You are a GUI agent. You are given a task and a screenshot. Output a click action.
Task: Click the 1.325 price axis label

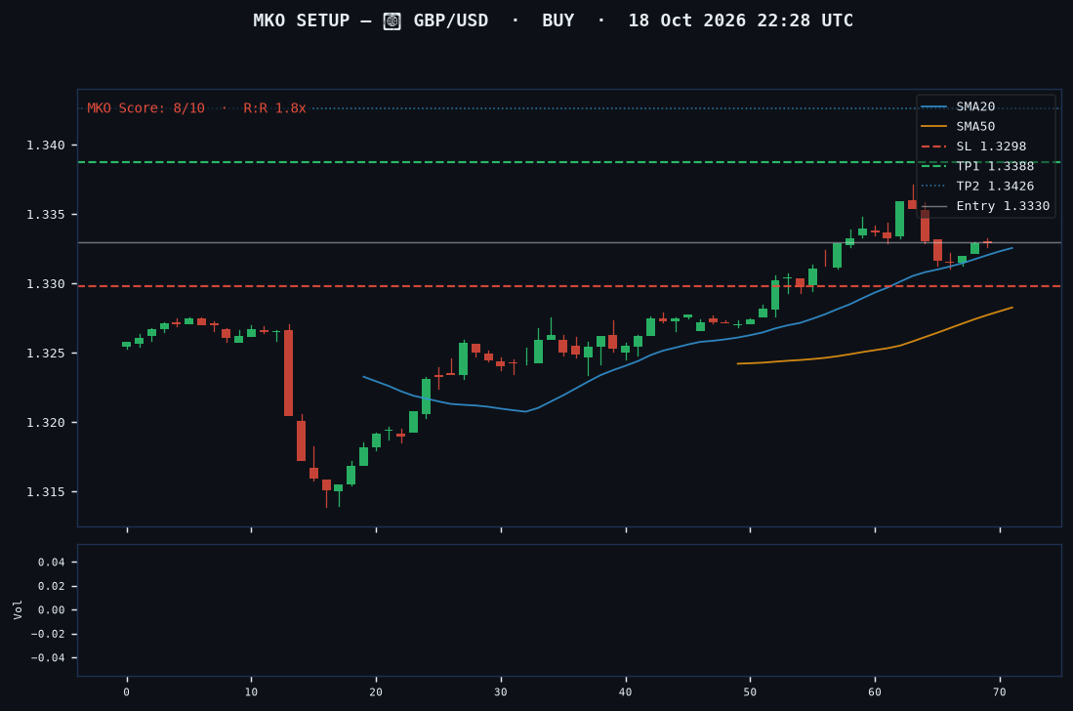point(45,354)
